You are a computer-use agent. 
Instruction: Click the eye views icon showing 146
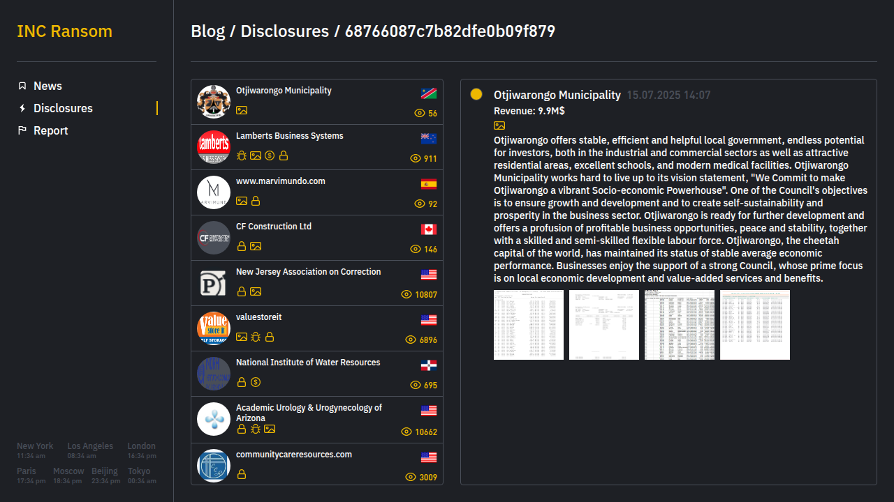pos(416,249)
